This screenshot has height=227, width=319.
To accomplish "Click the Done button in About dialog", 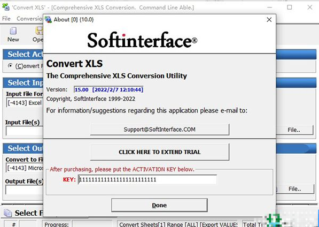I will (159, 205).
